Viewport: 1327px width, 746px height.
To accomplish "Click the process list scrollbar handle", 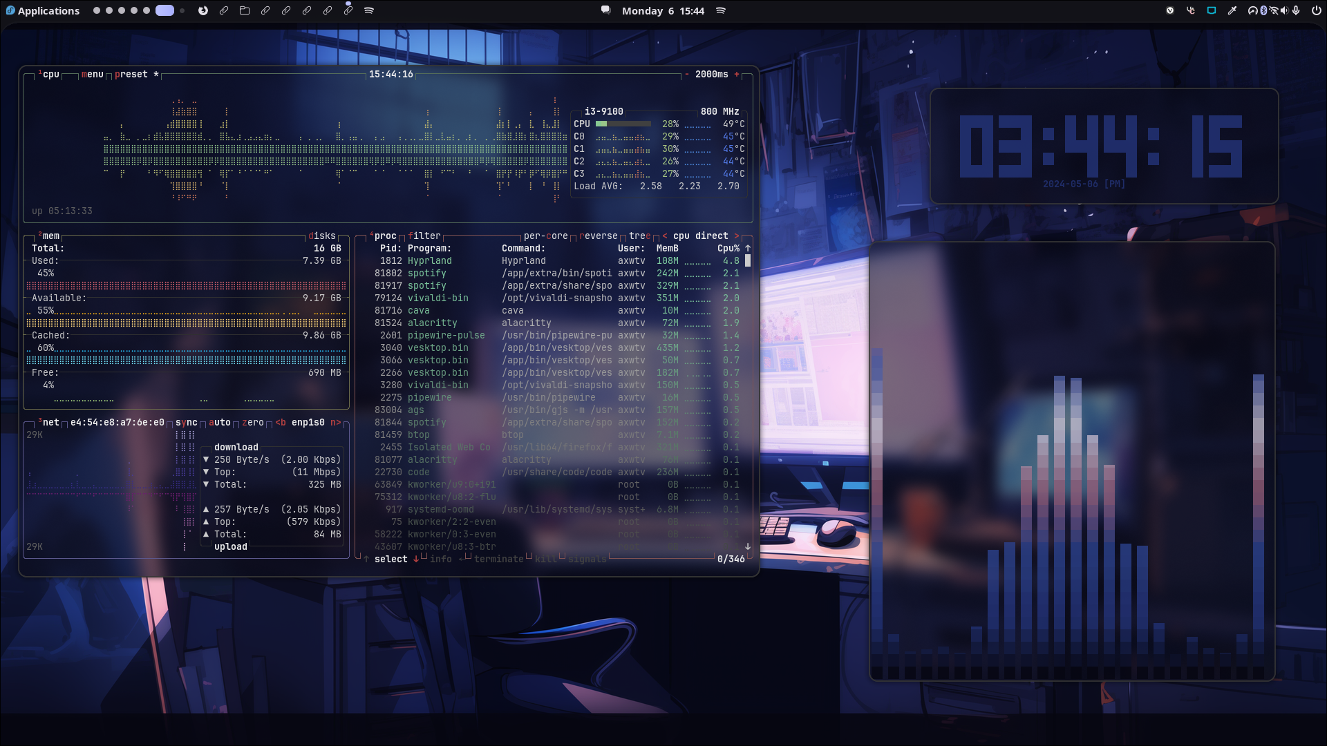I will [747, 260].
